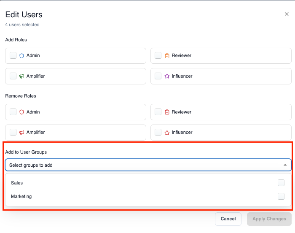The width and height of the screenshot is (295, 233).
Task: Click the red megaphone Amplifier icon in Remove Roles
Action: tap(21, 133)
